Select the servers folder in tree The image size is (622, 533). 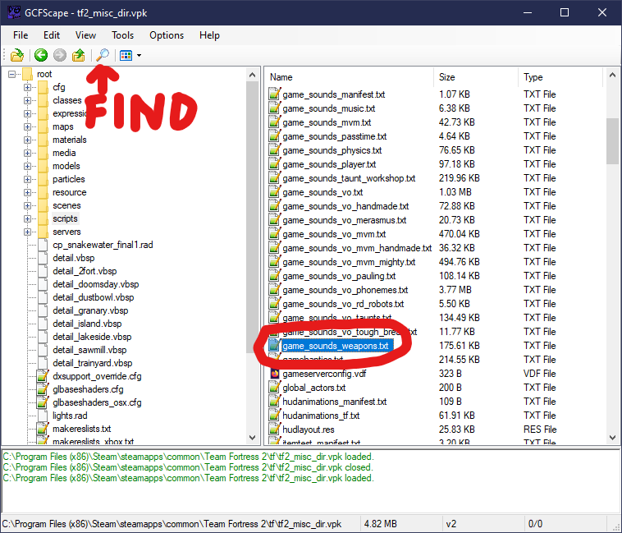point(66,232)
